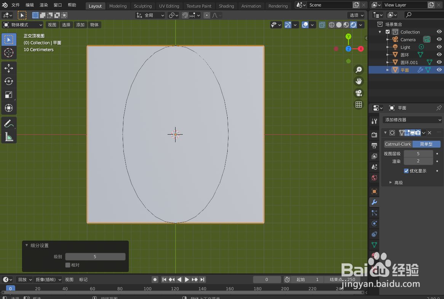Select the Annotate tool

coord(9,123)
